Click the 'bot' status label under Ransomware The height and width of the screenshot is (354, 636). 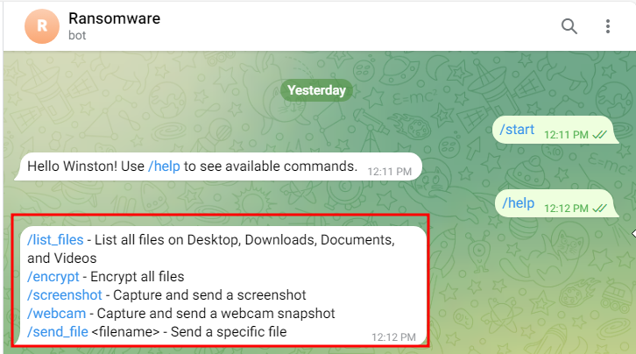click(x=77, y=36)
